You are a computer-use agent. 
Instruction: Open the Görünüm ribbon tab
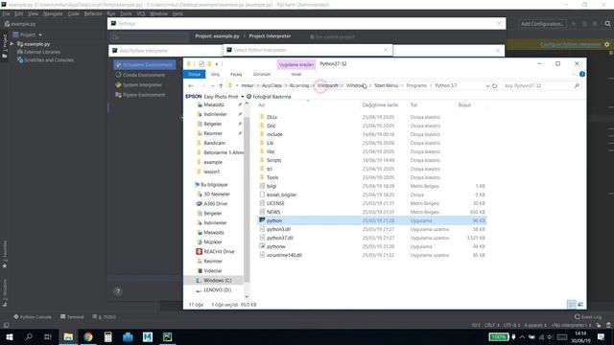pyautogui.click(x=262, y=74)
